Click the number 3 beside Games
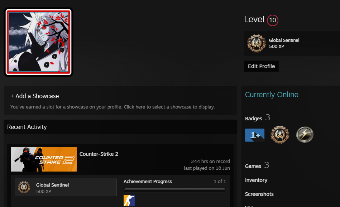340x207 pixels. (x=267, y=165)
